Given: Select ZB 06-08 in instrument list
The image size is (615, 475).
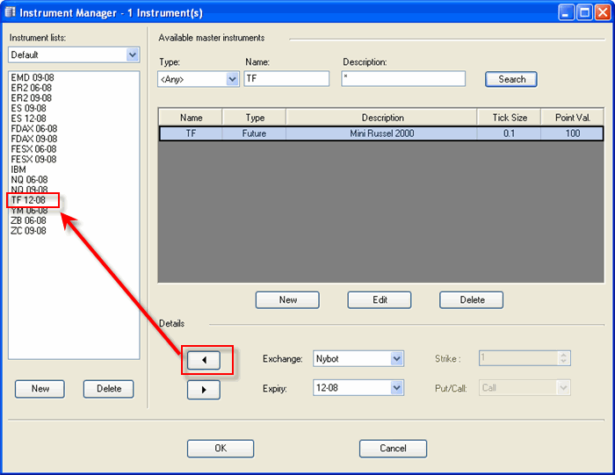Looking at the screenshot, I should 28,220.
